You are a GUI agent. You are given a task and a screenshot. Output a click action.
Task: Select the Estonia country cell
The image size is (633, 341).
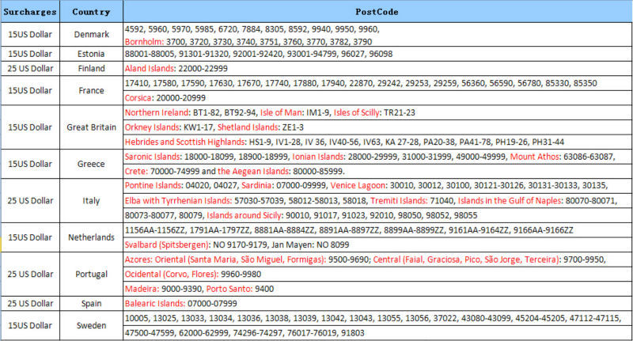(90, 53)
